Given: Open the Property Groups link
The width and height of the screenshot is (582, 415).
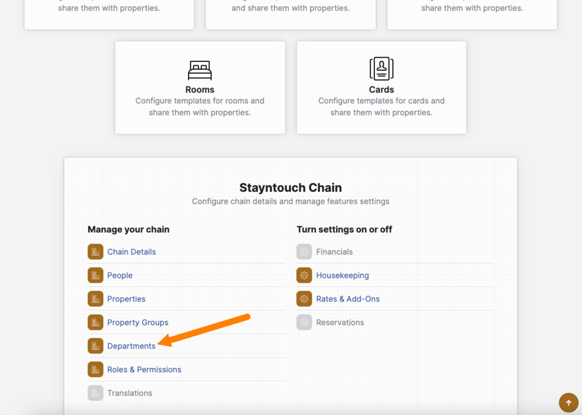Looking at the screenshot, I should pyautogui.click(x=138, y=322).
